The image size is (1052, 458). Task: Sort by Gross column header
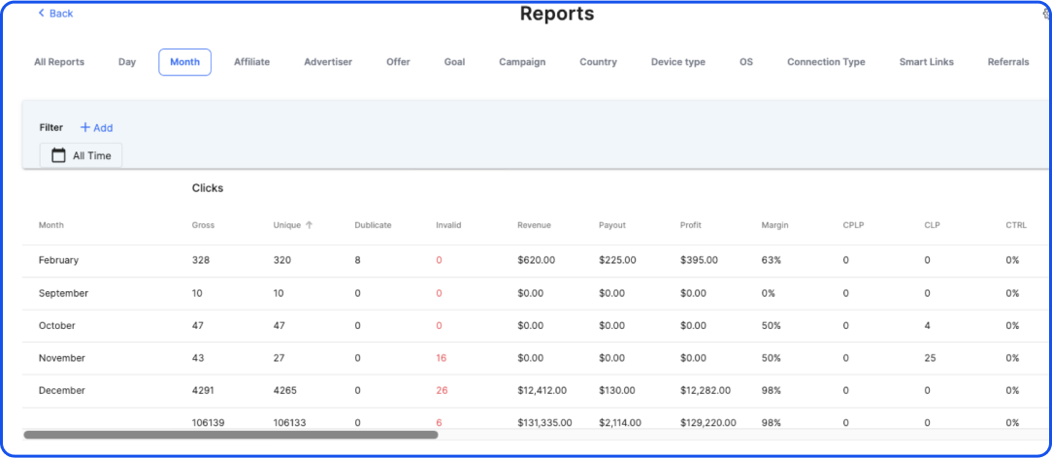click(204, 225)
